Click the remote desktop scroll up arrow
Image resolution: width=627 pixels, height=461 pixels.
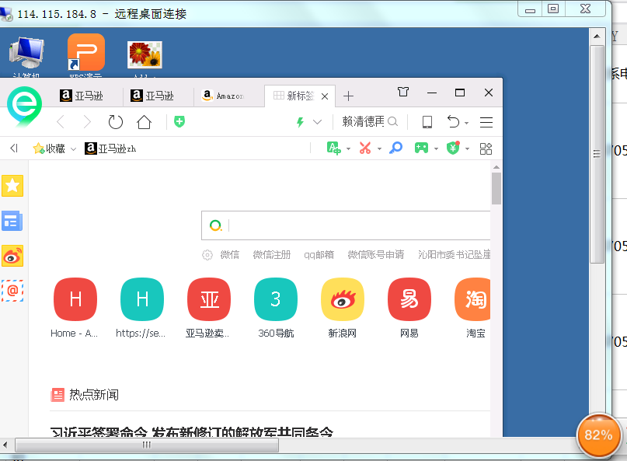pos(597,36)
